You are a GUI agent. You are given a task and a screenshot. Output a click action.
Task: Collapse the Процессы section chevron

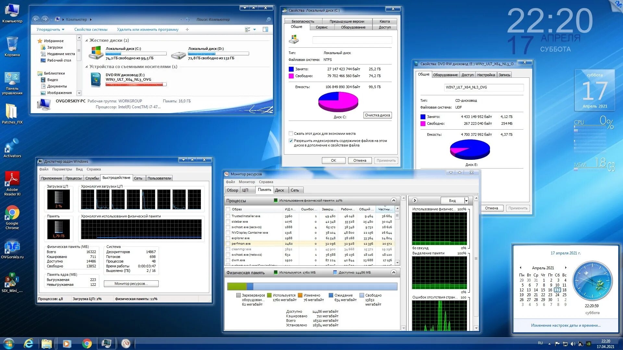(394, 201)
